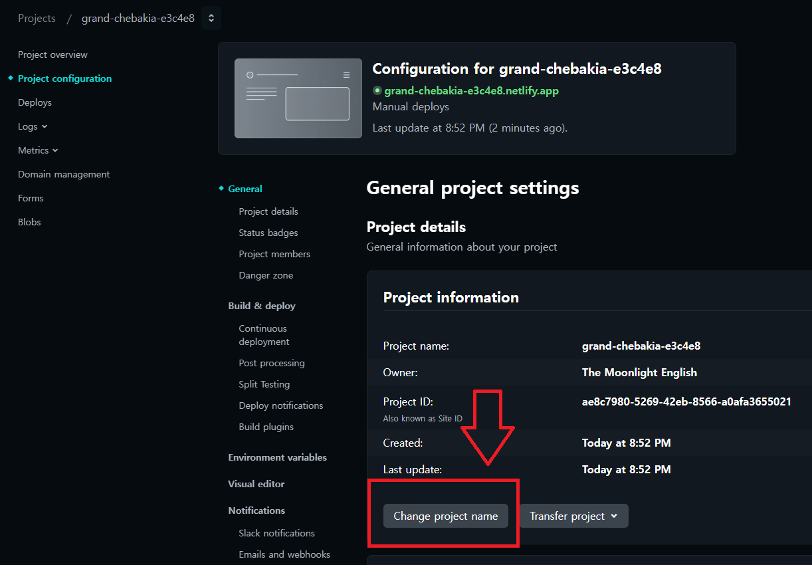Go to Post processing settings
812x565 pixels.
[x=272, y=363]
